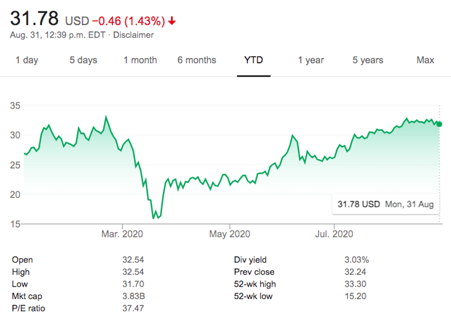Image resolution: width=451 pixels, height=318 pixels.
Task: Click the 31.78 USD price tooltip
Action: [385, 204]
